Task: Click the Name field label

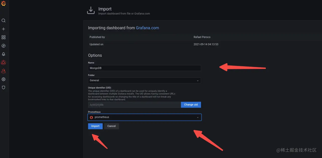Action: click(x=91, y=63)
